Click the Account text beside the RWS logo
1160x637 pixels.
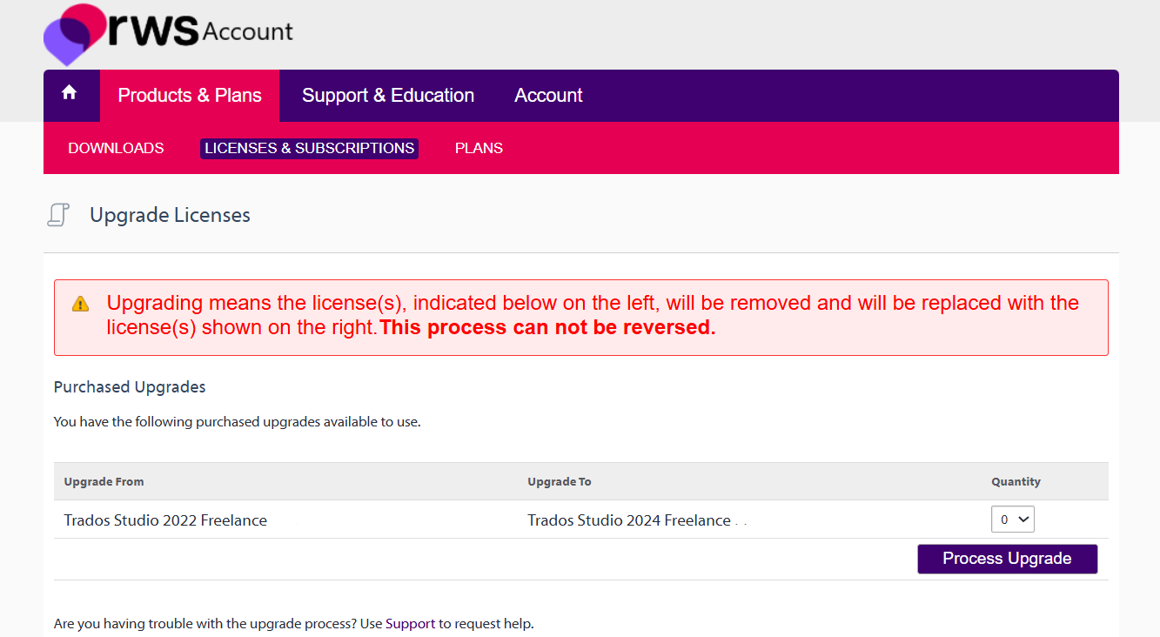[x=248, y=32]
